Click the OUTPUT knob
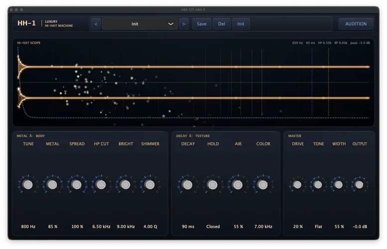The image size is (387, 249). click(x=360, y=185)
